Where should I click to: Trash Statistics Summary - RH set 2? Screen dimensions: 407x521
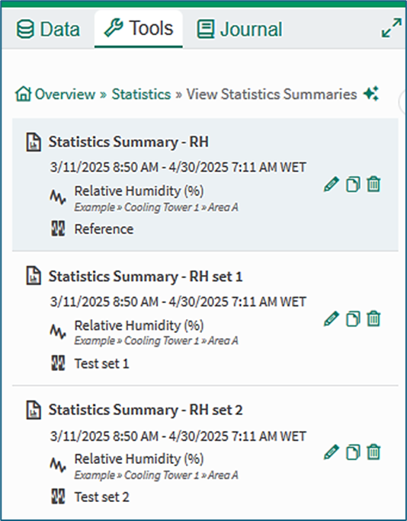click(x=373, y=452)
